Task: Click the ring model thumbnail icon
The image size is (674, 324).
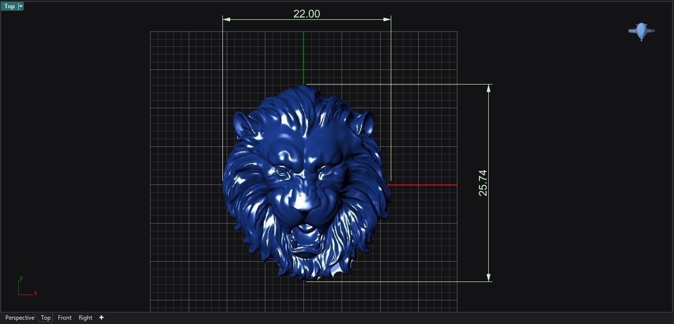Action: click(641, 31)
